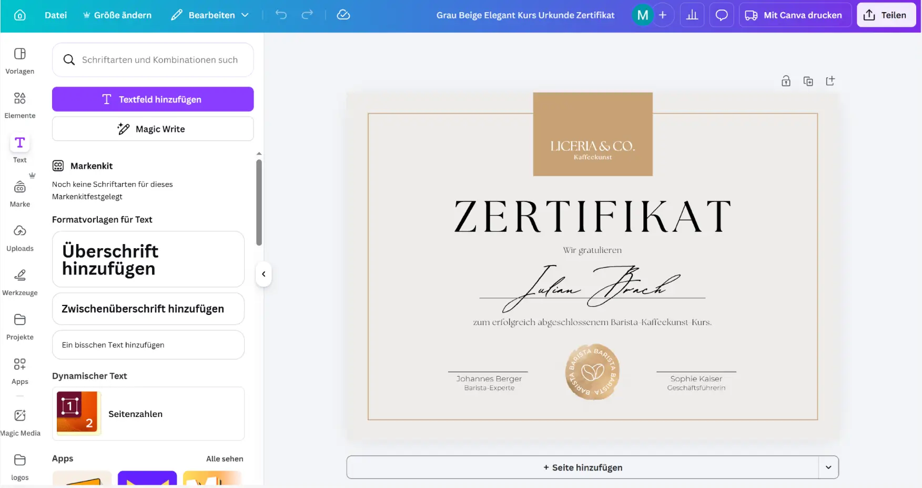The height and width of the screenshot is (488, 922).
Task: Add collaborator with plus icon
Action: click(x=663, y=15)
